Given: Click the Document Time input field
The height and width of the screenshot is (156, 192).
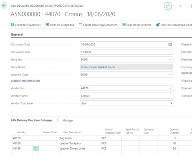Looking at the screenshot, I should click(x=126, y=52).
